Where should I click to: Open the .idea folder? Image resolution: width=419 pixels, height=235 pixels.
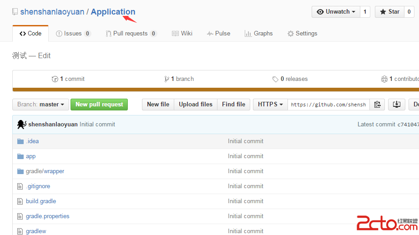[32, 141]
